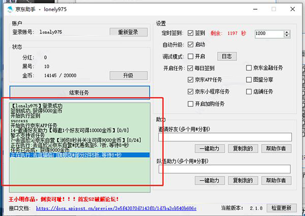Toggle the 签到 timed sign-in checkbox
Viewport: 305px width, 216px height.
tap(191, 33)
